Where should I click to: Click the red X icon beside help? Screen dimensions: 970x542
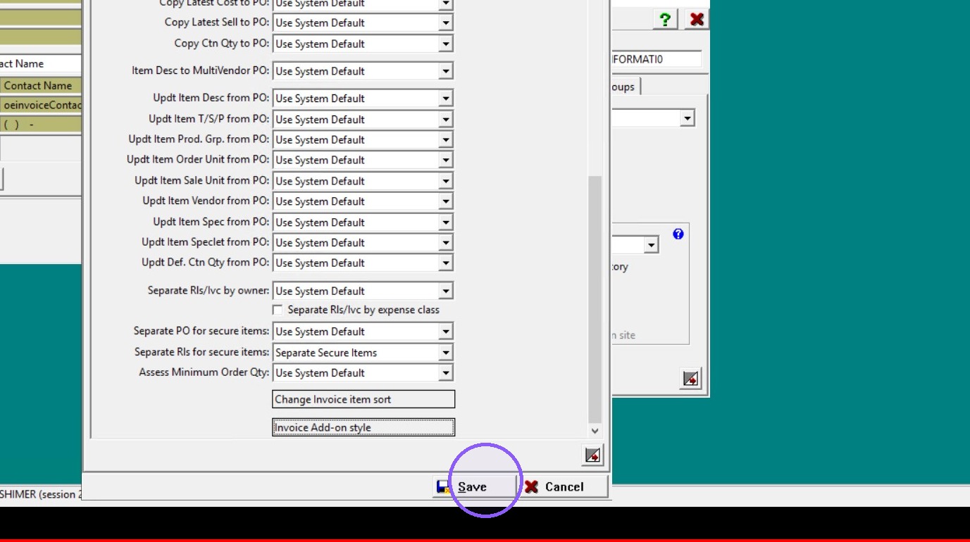(x=697, y=19)
